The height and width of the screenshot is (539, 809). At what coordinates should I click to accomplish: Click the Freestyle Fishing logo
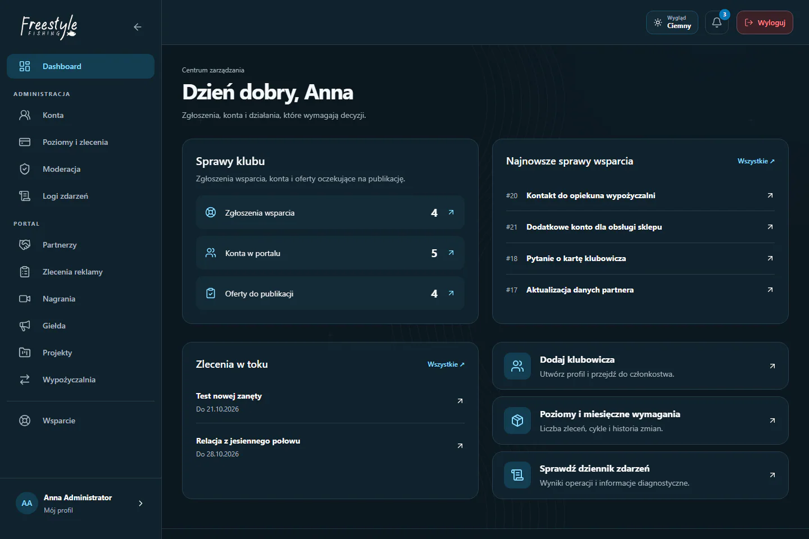point(49,27)
